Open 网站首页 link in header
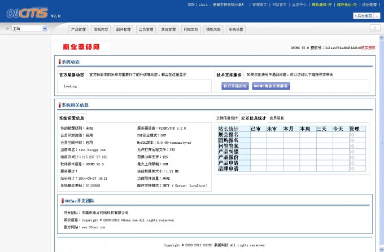 tap(280, 5)
